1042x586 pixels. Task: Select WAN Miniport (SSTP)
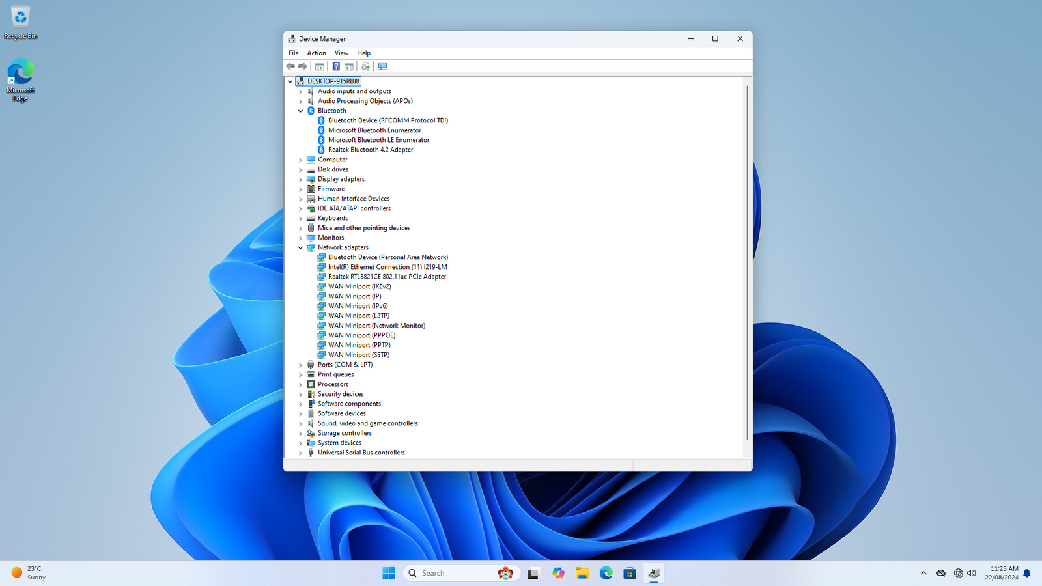[359, 355]
